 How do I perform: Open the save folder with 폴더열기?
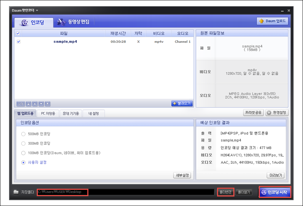(244, 192)
